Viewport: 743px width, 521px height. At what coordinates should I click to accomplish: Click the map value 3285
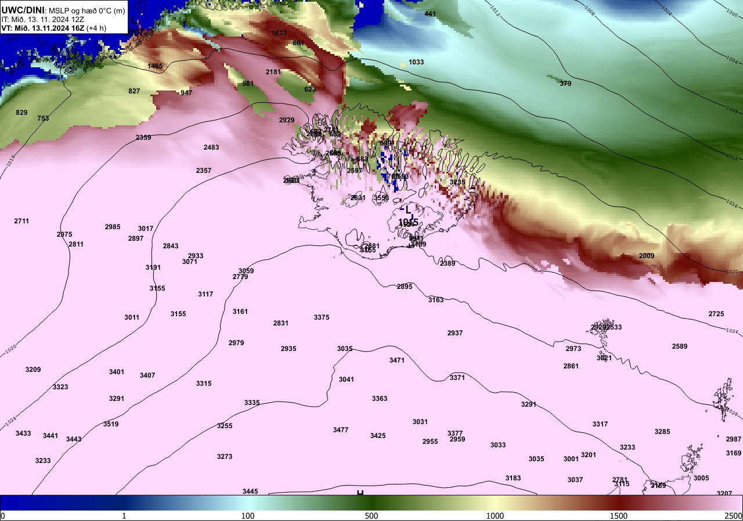pos(662,432)
